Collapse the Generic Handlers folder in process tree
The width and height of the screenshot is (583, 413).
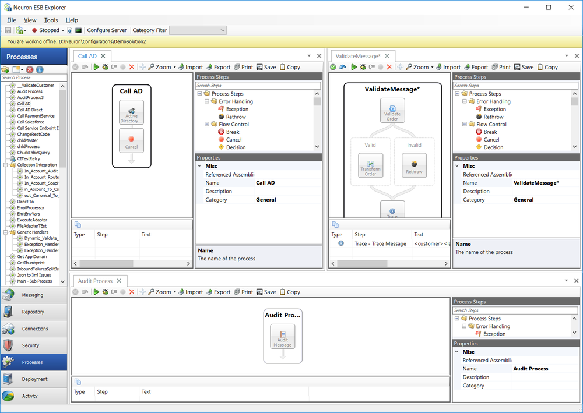[6, 232]
